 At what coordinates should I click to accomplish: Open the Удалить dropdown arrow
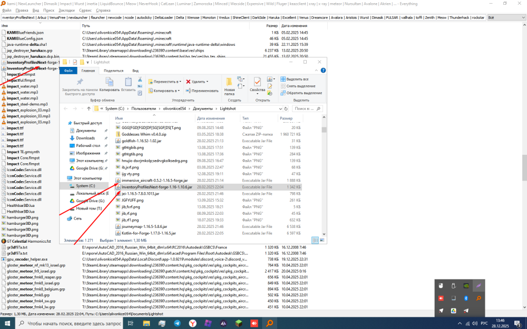point(207,82)
